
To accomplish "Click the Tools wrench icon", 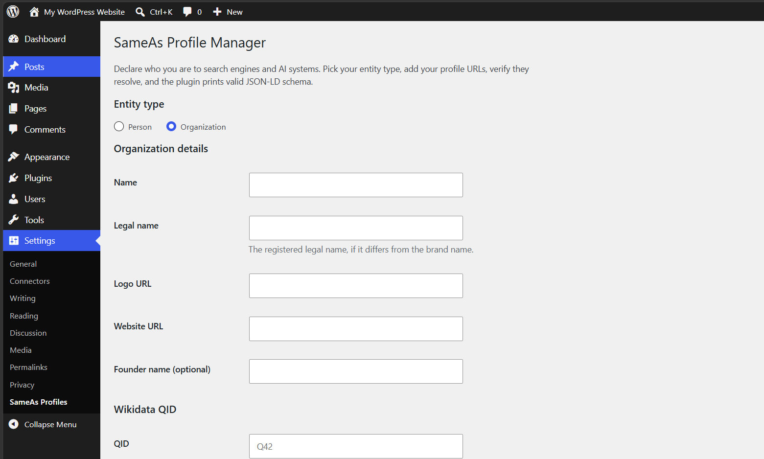I will coord(14,220).
